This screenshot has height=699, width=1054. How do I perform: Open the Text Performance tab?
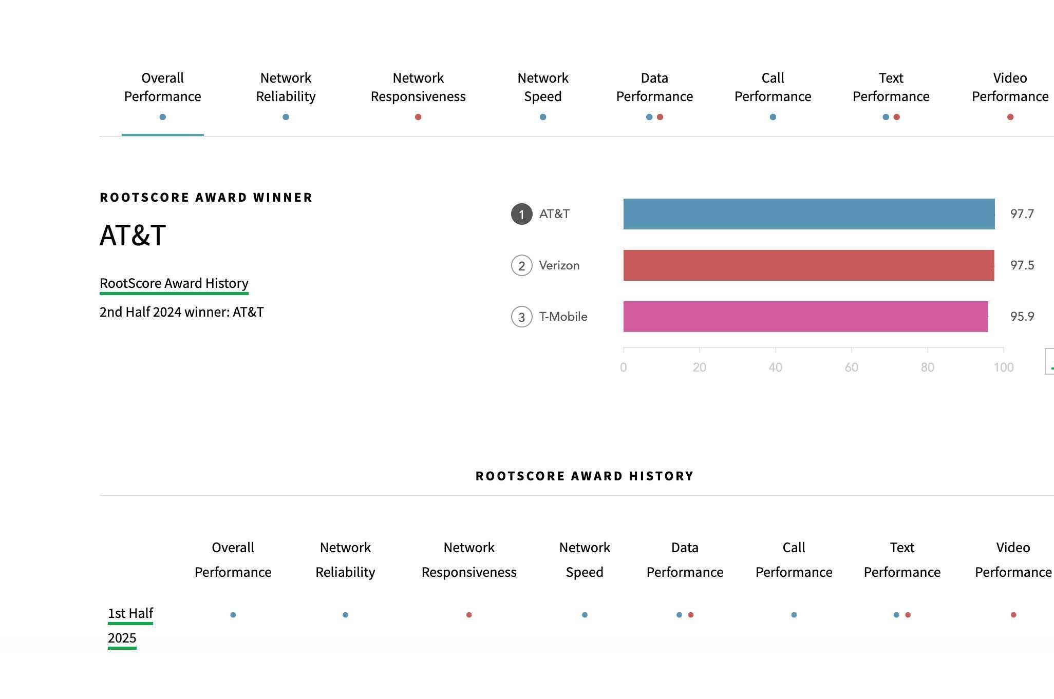point(891,96)
